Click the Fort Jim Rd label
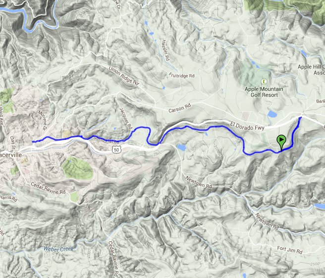The width and height of the screenshot is (325, 278). tap(290, 250)
